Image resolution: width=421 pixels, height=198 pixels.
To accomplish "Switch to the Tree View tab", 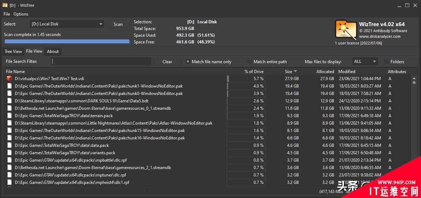I will pos(13,52).
